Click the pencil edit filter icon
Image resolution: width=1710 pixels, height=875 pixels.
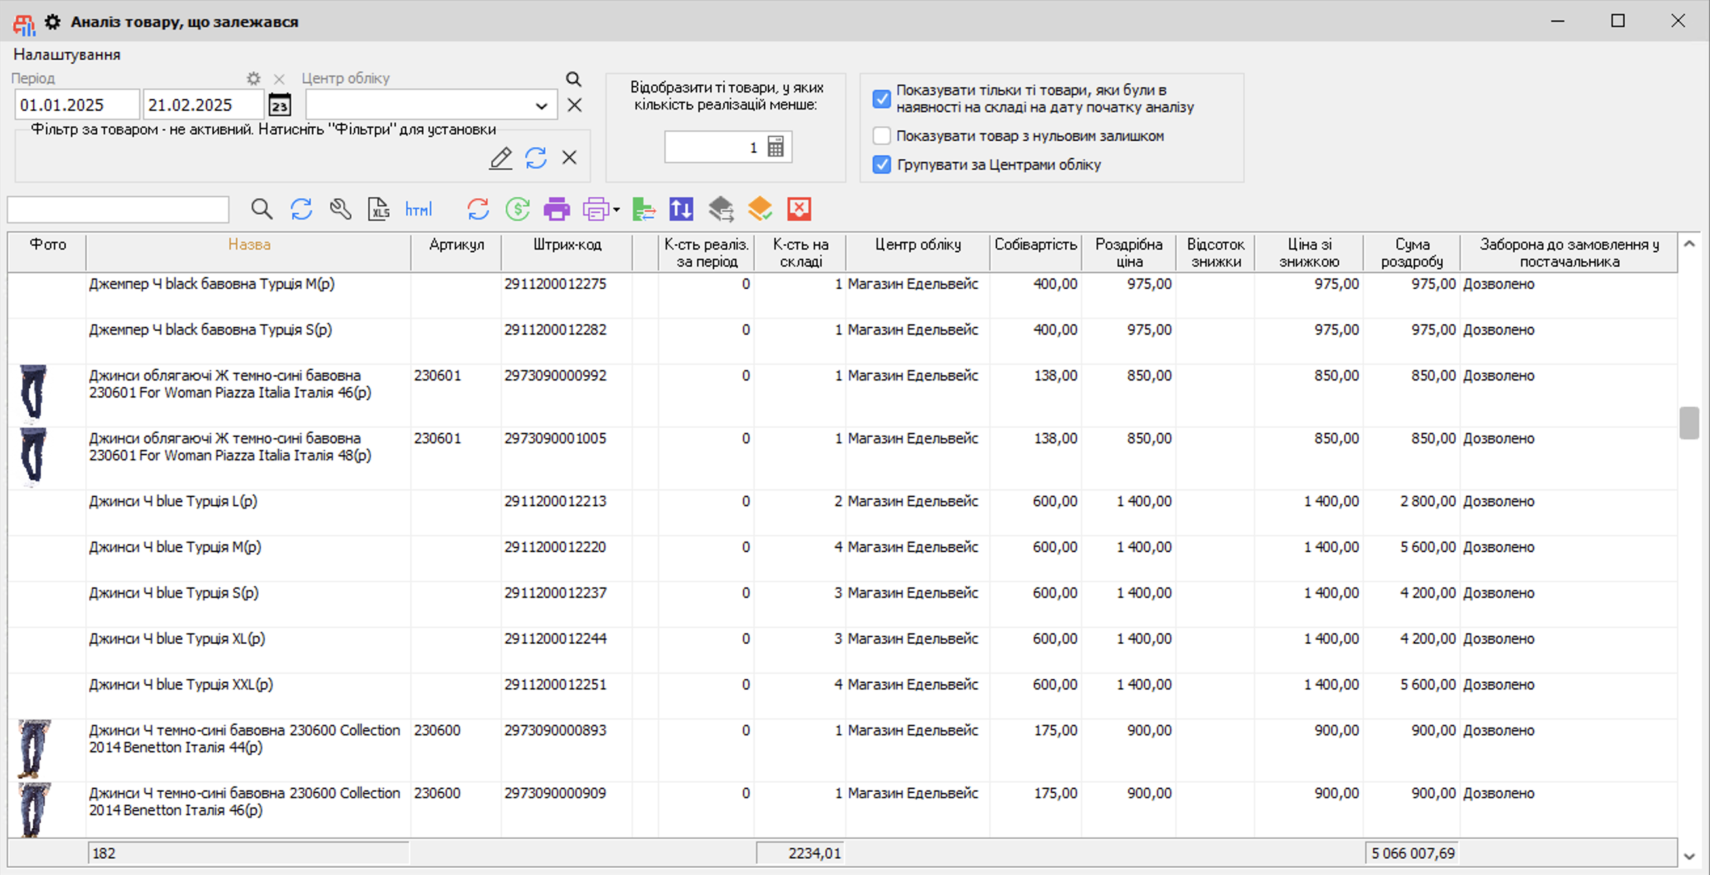point(501,158)
